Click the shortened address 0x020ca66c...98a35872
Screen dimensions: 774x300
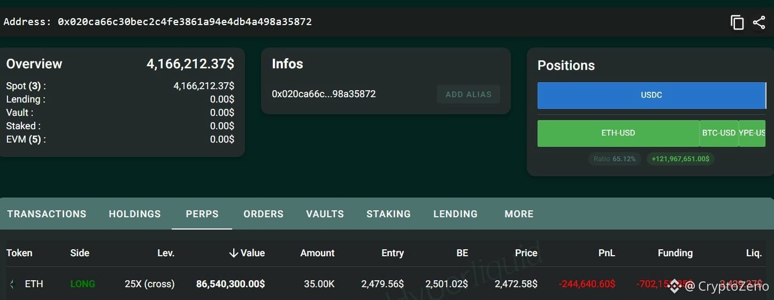pyautogui.click(x=324, y=94)
